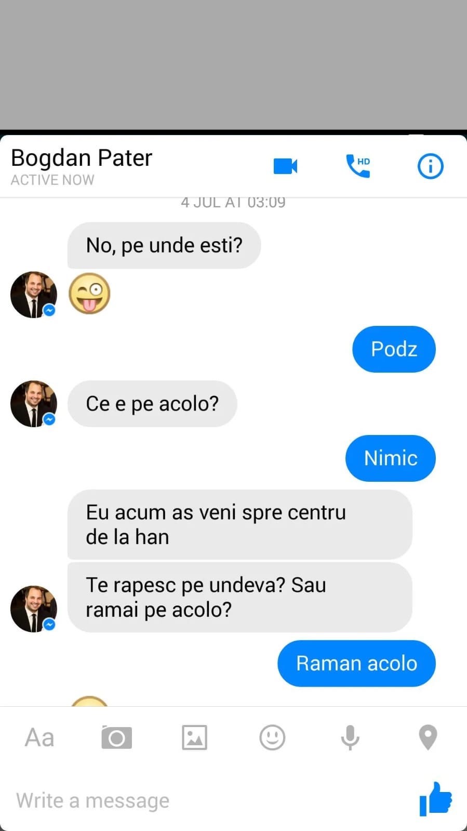The height and width of the screenshot is (831, 467).
Task: Send a thumbs-up like
Action: click(435, 799)
